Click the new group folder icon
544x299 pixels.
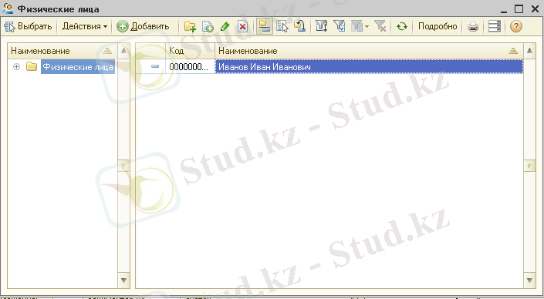tap(190, 27)
